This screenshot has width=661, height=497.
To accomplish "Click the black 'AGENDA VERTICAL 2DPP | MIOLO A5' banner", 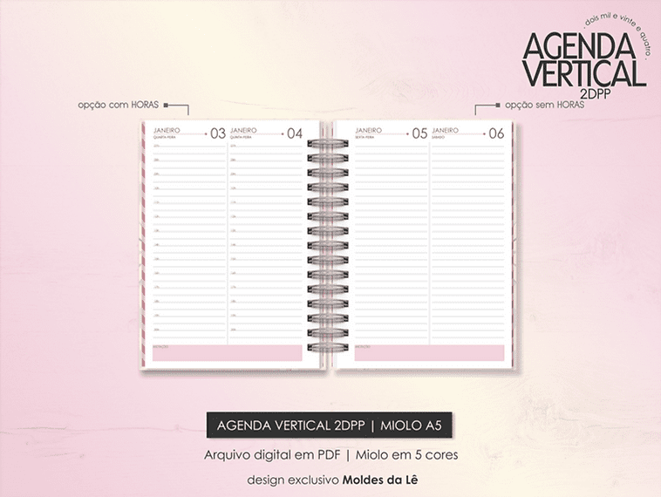I will coord(330,426).
